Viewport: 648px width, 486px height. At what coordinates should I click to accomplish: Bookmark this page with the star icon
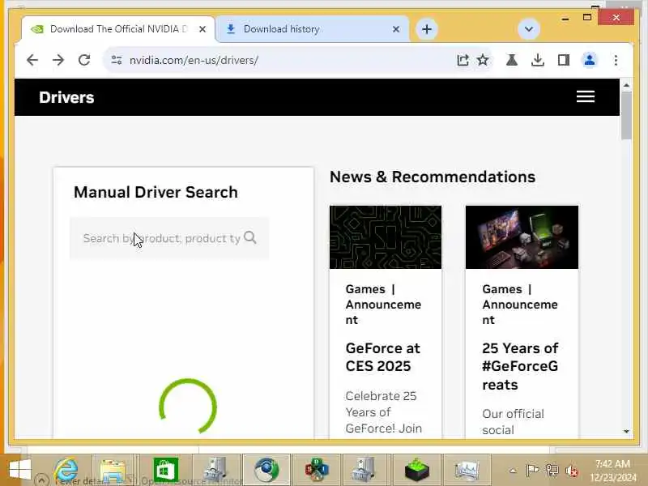click(483, 60)
